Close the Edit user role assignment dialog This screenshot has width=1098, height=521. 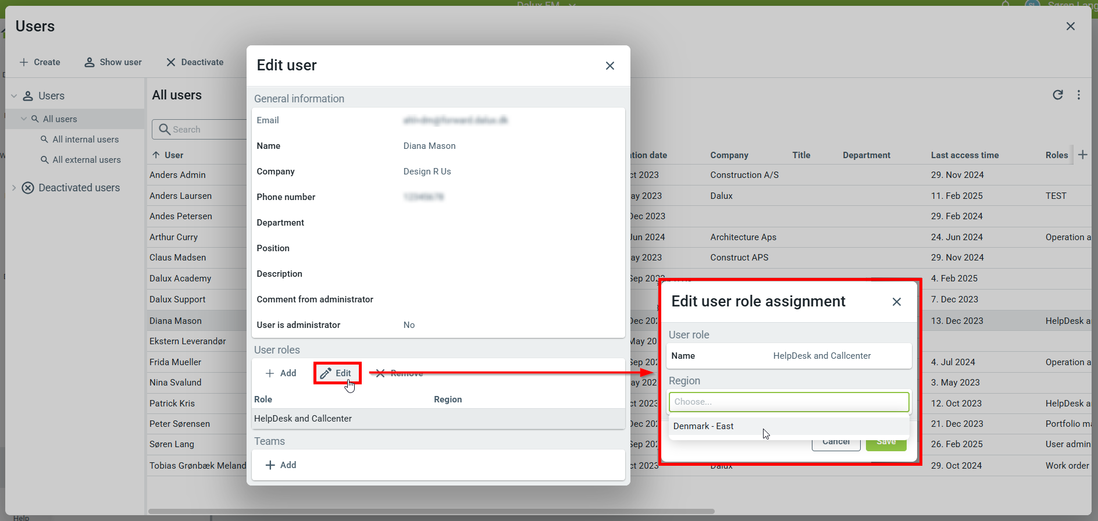[x=896, y=302]
